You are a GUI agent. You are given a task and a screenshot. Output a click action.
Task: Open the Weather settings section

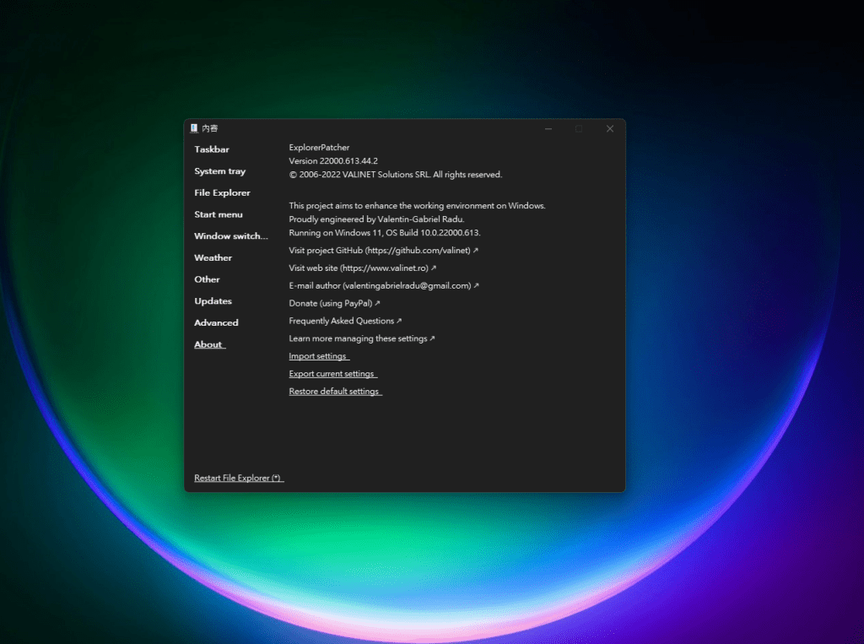tap(213, 258)
